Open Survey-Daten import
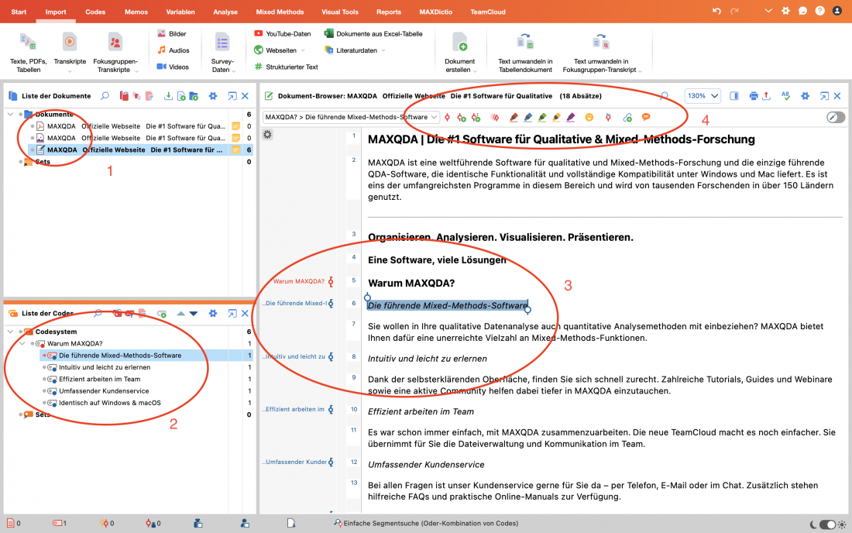Screen dimensions: 852x533 pyautogui.click(x=222, y=52)
